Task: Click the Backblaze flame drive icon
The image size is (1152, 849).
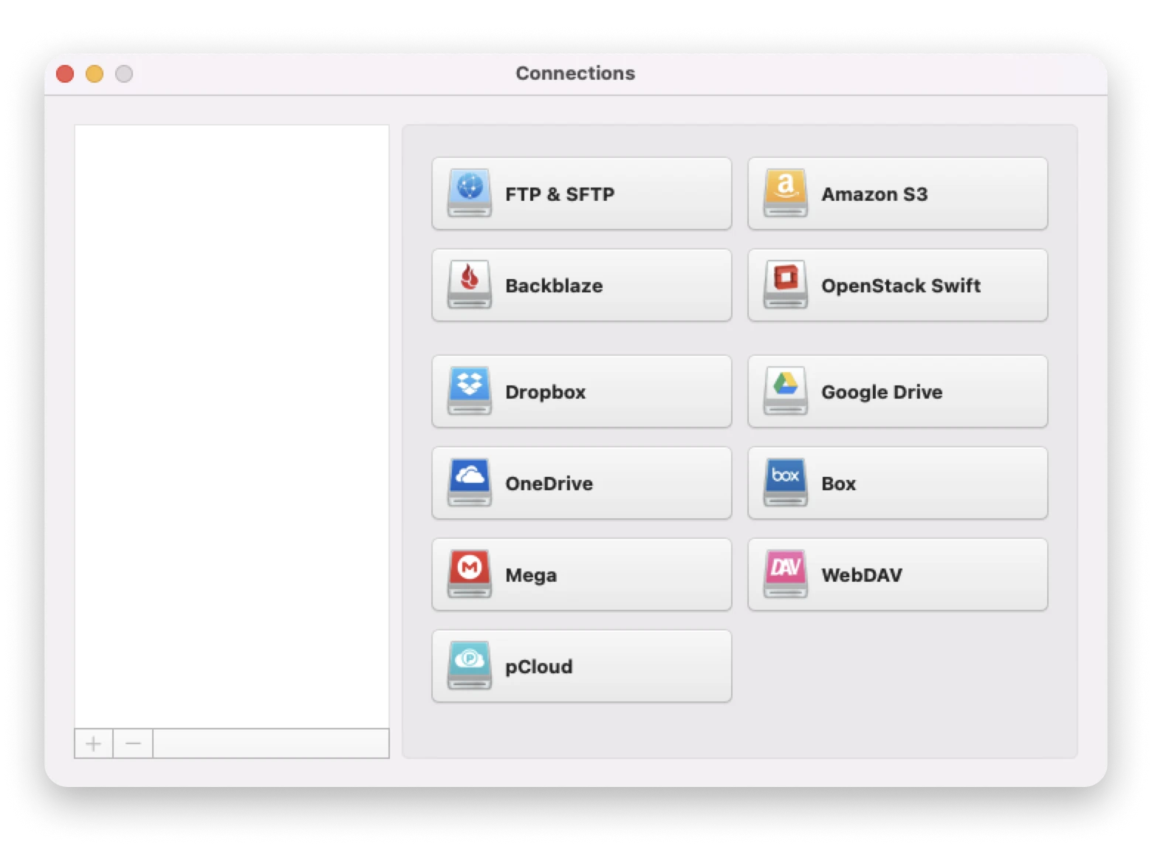Action: click(x=470, y=285)
